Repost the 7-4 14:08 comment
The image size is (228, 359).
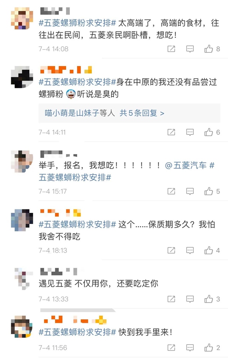coord(171,49)
